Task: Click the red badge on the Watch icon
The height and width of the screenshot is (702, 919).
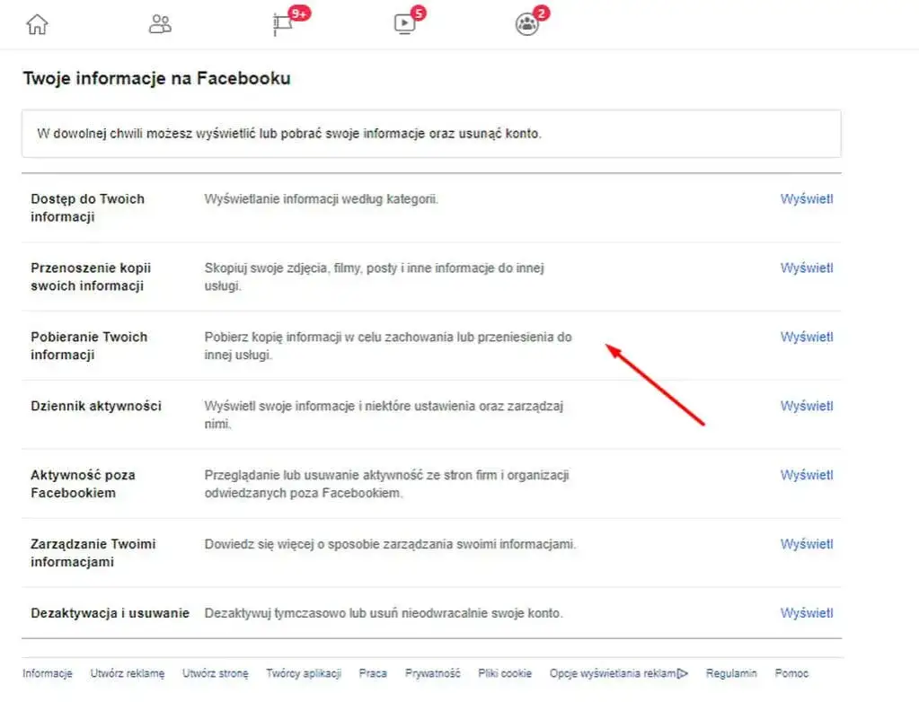Action: click(x=418, y=13)
